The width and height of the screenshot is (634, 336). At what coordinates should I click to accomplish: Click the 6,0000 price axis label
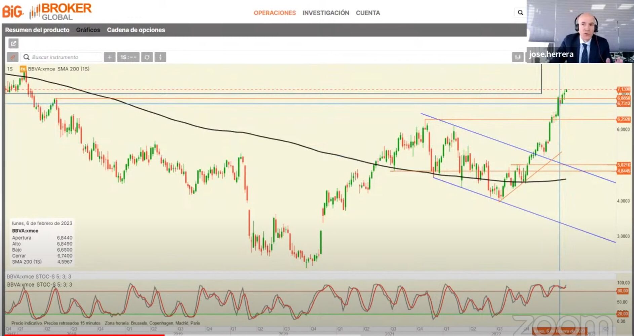623,130
